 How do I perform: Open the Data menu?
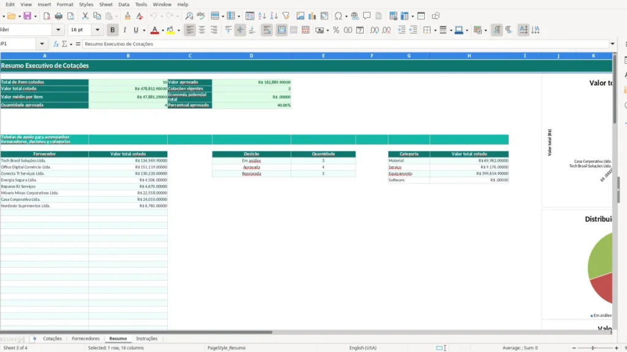pyautogui.click(x=124, y=4)
